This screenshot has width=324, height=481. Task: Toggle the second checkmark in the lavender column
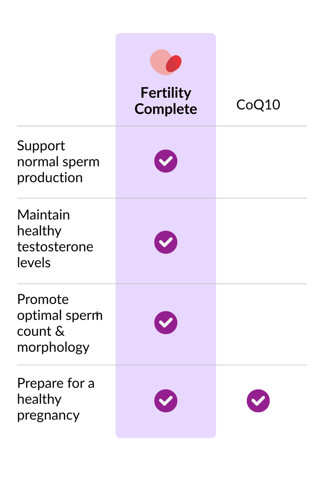(x=166, y=242)
